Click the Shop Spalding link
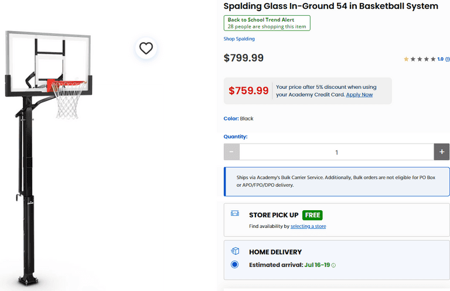This screenshot has width=450, height=291. click(239, 39)
